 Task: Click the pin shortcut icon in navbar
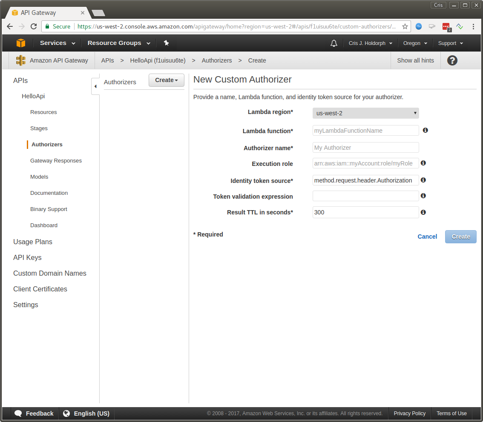(x=166, y=43)
